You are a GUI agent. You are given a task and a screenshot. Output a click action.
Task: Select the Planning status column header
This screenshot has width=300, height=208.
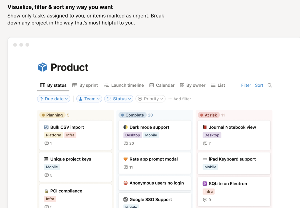tap(52, 115)
